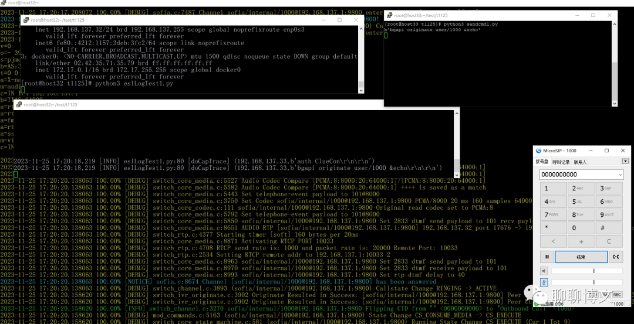Click the star key on the keypad
The image size is (634, 324).
554,228
